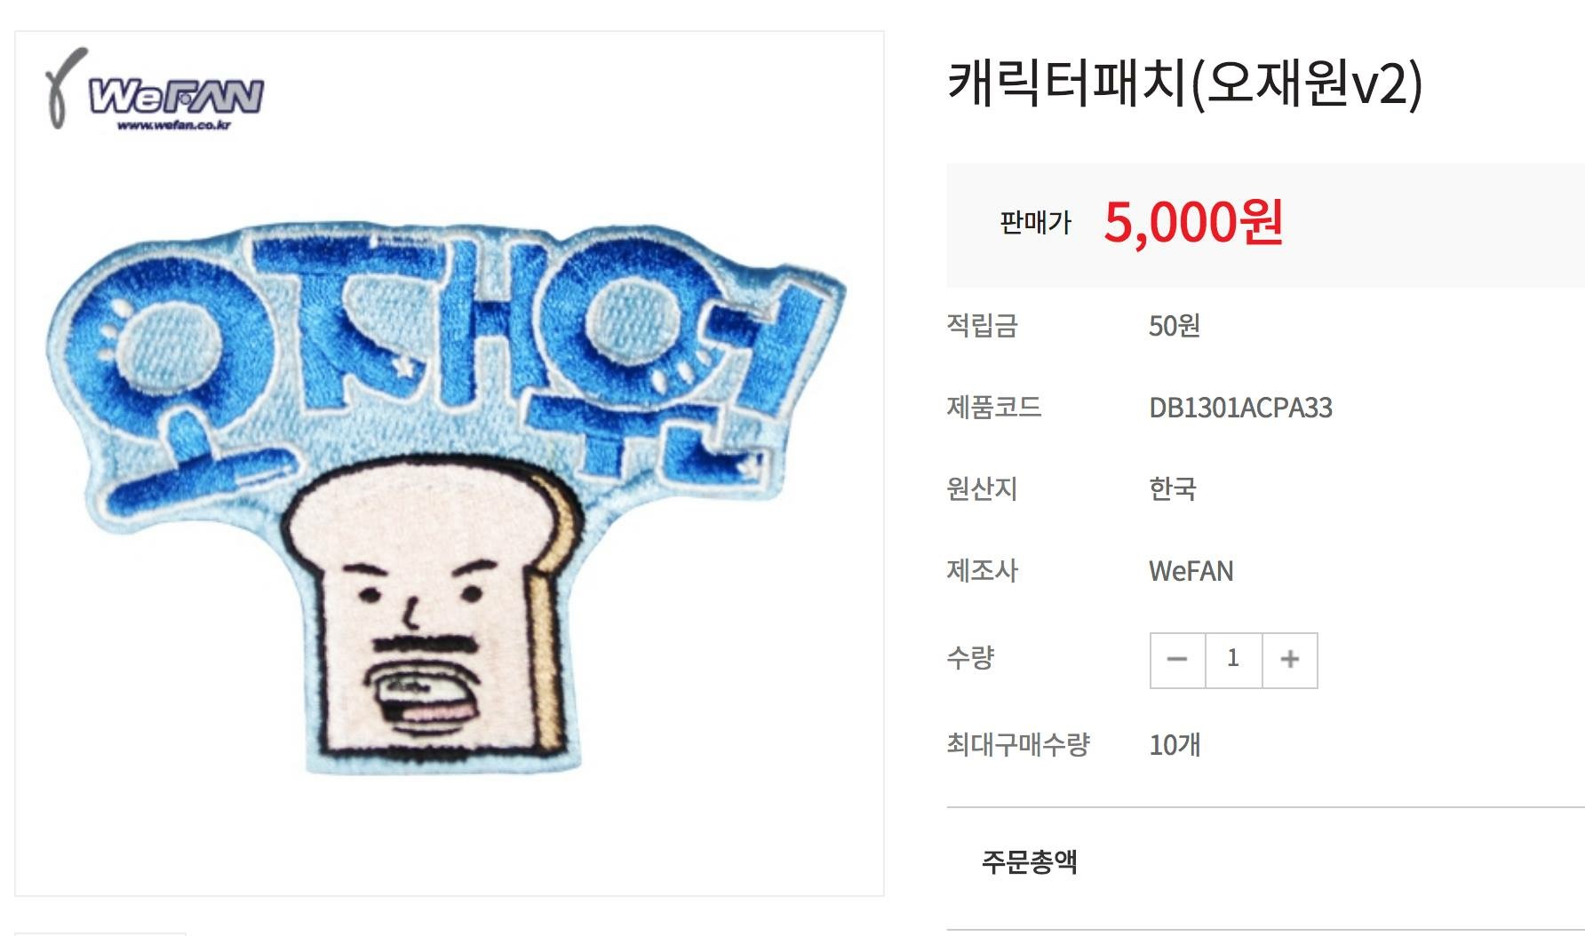The height and width of the screenshot is (936, 1585).
Task: Click the www.wefan.co.kr text under logo
Action: coord(173,125)
